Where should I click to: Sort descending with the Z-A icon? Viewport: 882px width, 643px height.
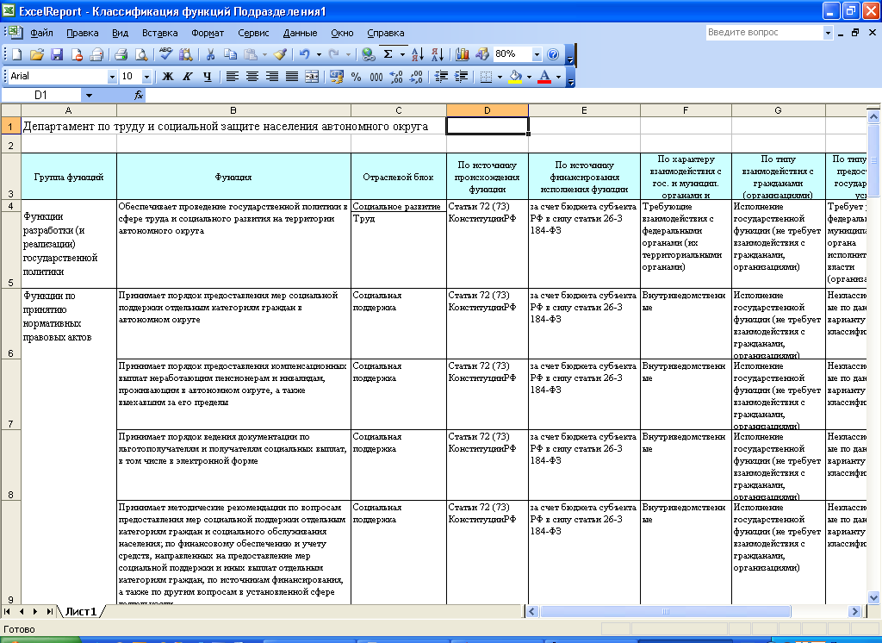tap(438, 54)
